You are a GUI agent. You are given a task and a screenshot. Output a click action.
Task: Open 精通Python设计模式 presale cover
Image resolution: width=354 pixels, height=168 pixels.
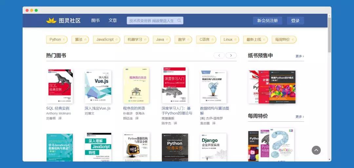[282, 87]
